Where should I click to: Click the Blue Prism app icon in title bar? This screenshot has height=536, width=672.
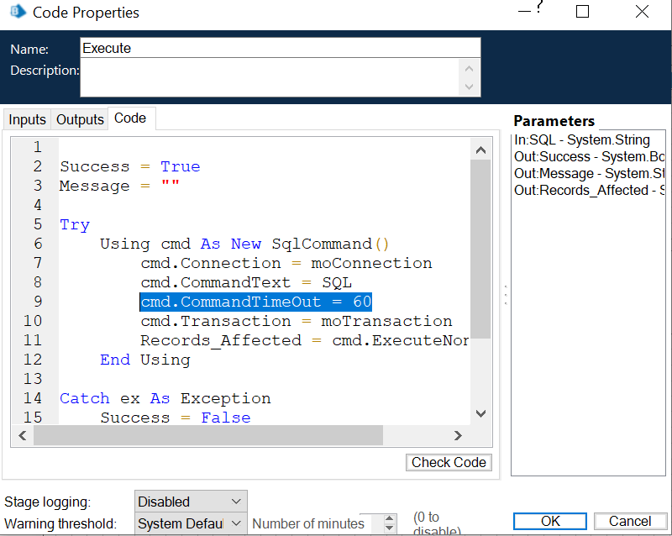pyautogui.click(x=18, y=12)
